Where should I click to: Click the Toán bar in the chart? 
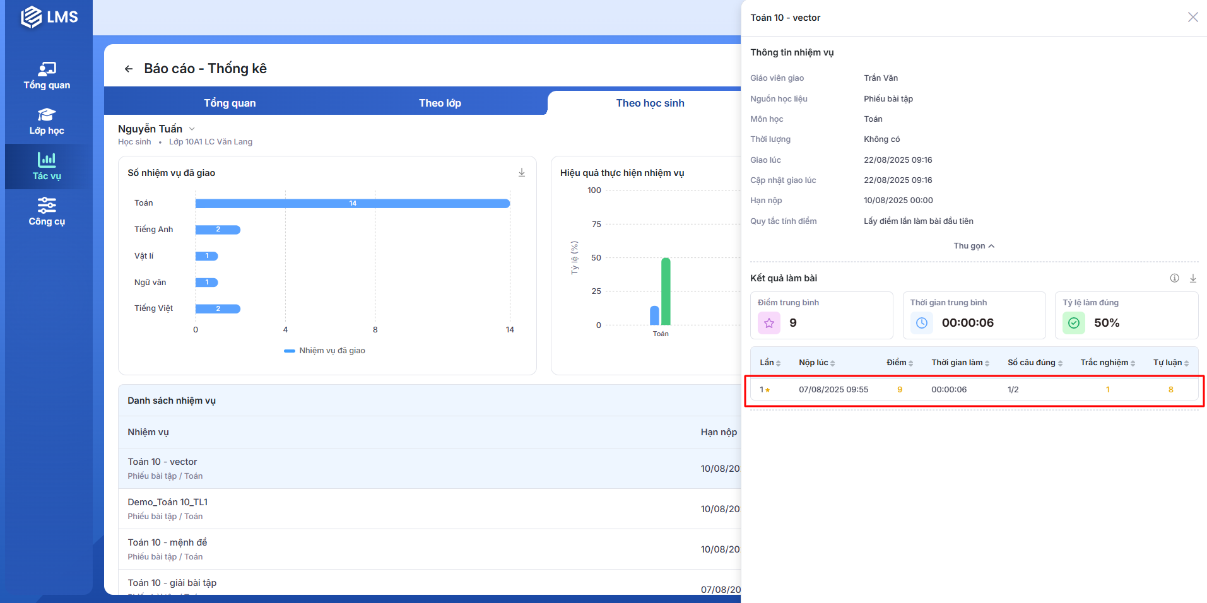pyautogui.click(x=352, y=203)
